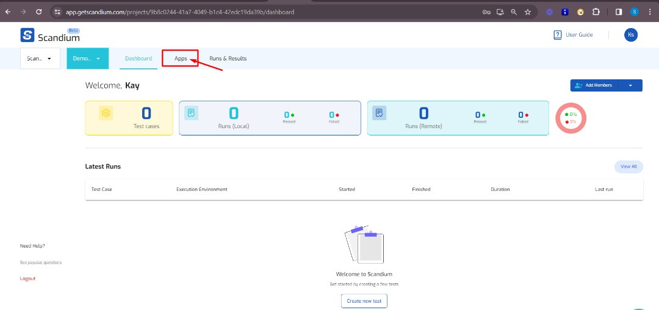The width and height of the screenshot is (659, 310).
Task: Click the Execution Environment column header
Action: point(202,189)
